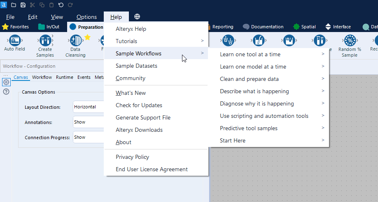The height and width of the screenshot is (202, 378).
Task: Switch to the Spatial tool palette tab
Action: click(304, 27)
